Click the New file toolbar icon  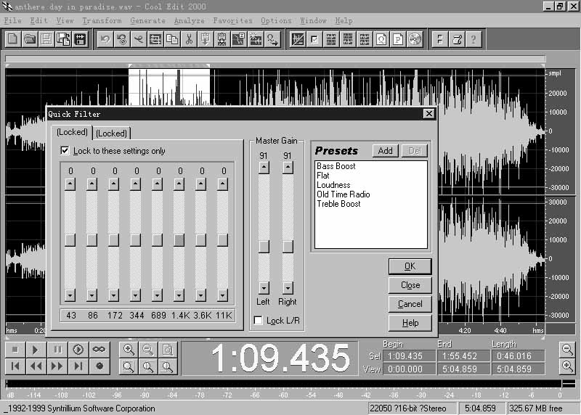coord(13,39)
